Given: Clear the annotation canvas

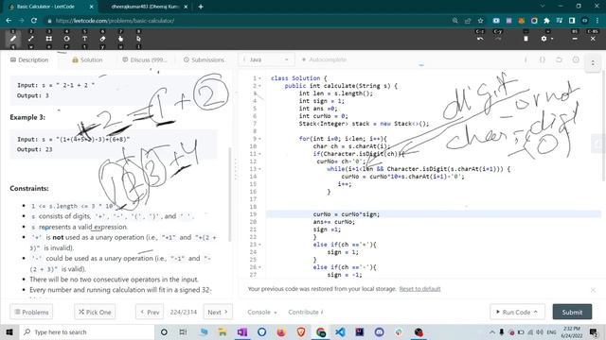Looking at the screenshot, I should tap(526, 39).
